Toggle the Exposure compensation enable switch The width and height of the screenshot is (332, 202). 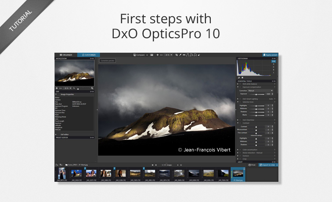click(x=241, y=87)
